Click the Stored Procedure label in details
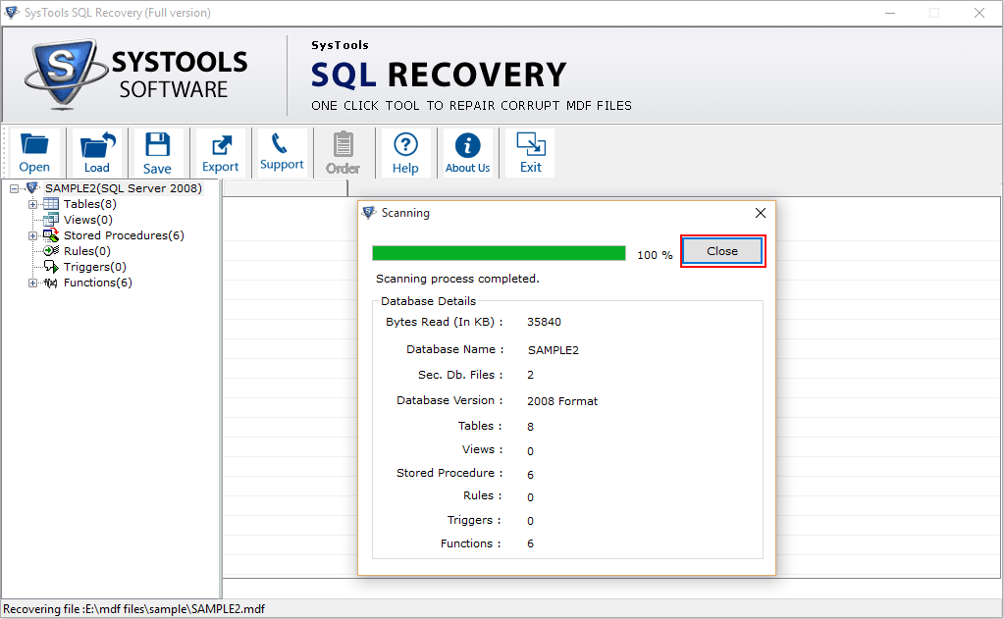Image resolution: width=1004 pixels, height=619 pixels. [x=449, y=473]
